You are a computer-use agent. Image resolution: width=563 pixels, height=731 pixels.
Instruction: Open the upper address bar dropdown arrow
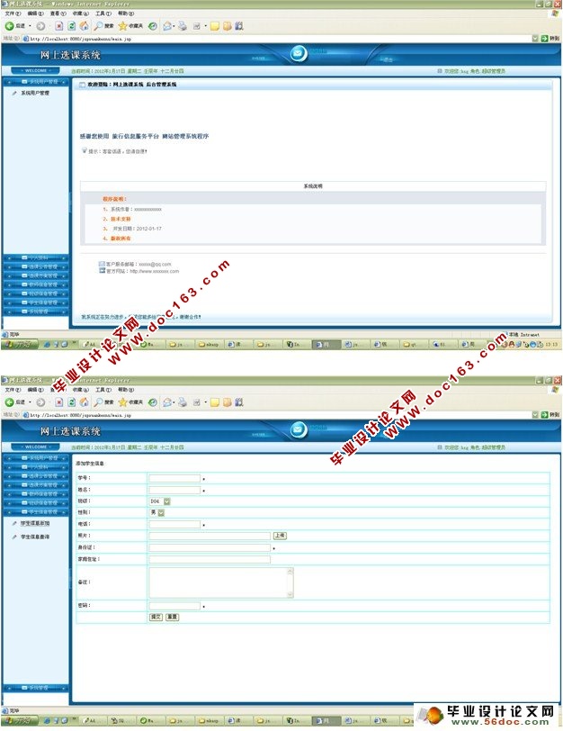coord(535,39)
